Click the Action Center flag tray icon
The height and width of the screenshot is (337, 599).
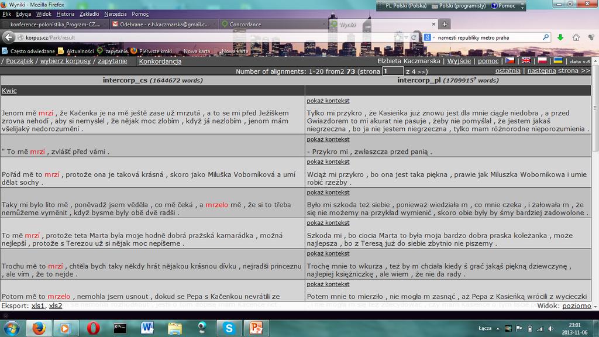pyautogui.click(x=519, y=329)
